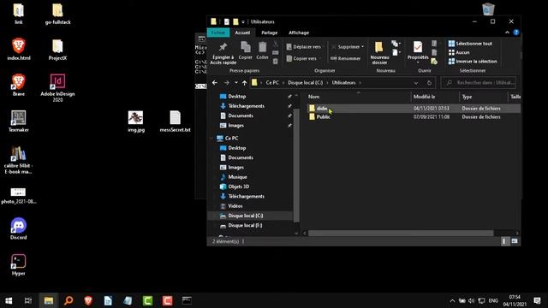This screenshot has width=548, height=308.
Task: Open Objets 3D under Ce PC
Action: tap(239, 187)
